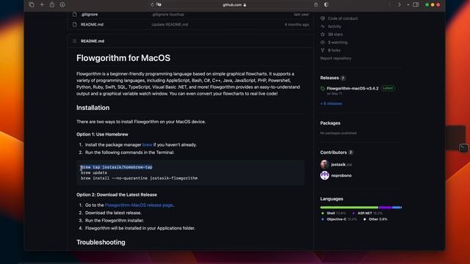The height and width of the screenshot is (264, 470).
Task: Open the '+ 6 releases' link
Action: click(x=331, y=103)
